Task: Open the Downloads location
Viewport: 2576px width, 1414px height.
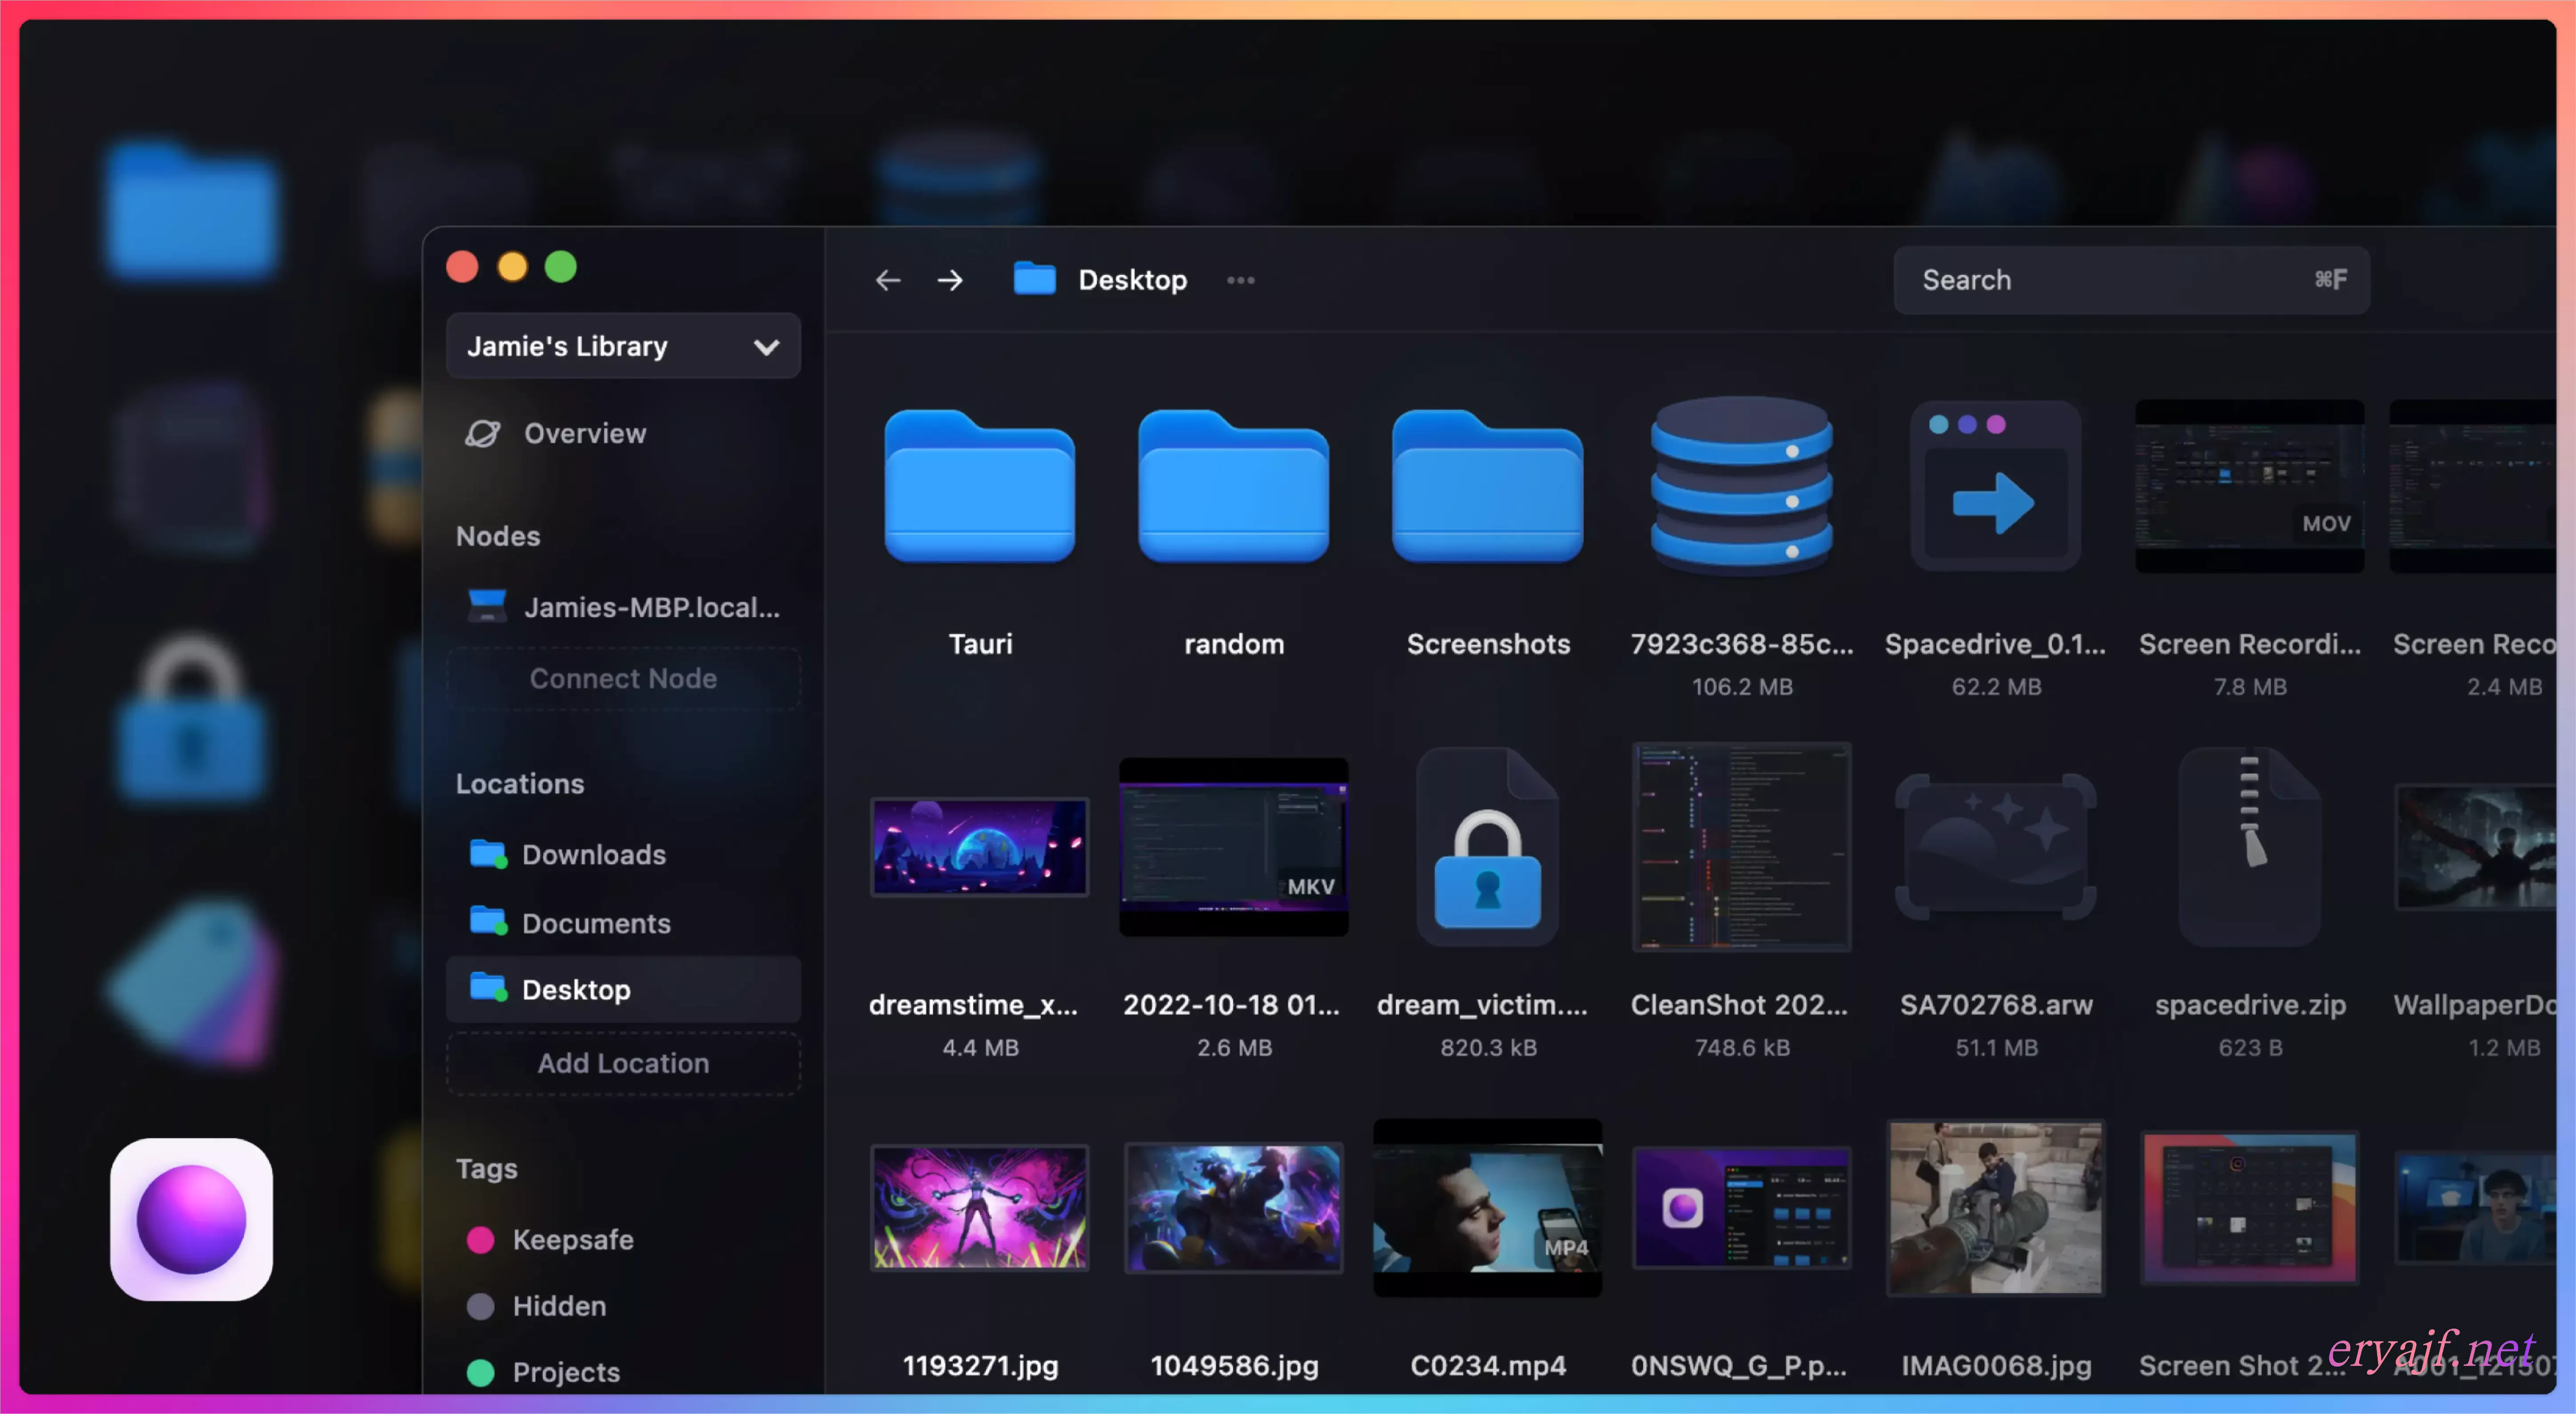Action: tap(592, 854)
